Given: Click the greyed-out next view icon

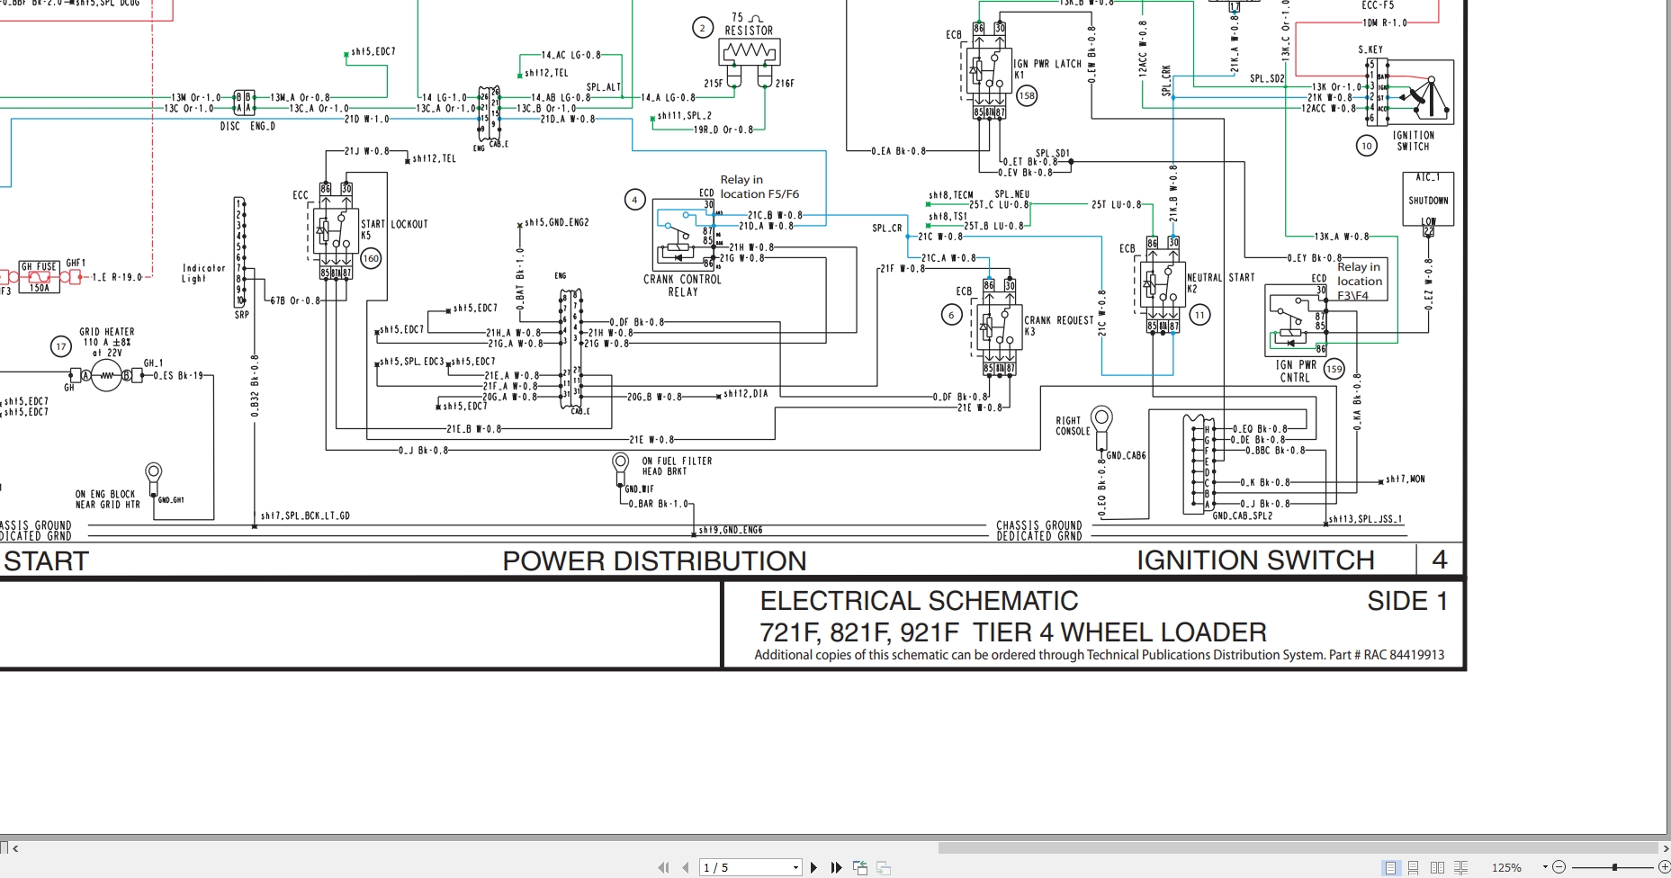Looking at the screenshot, I should (884, 868).
